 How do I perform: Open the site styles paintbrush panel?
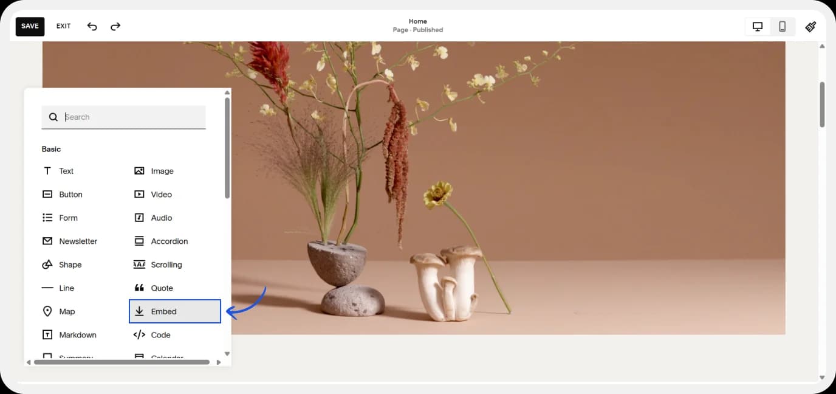point(810,27)
